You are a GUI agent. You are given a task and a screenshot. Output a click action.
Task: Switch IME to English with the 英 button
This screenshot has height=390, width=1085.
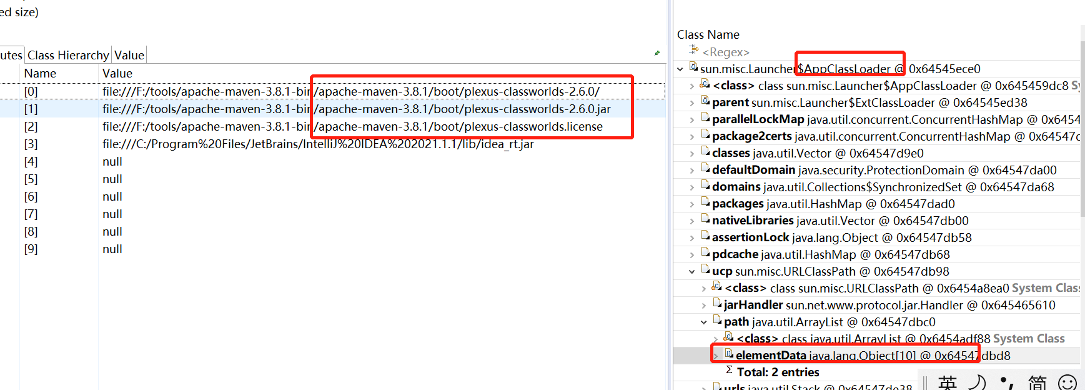pyautogui.click(x=947, y=382)
